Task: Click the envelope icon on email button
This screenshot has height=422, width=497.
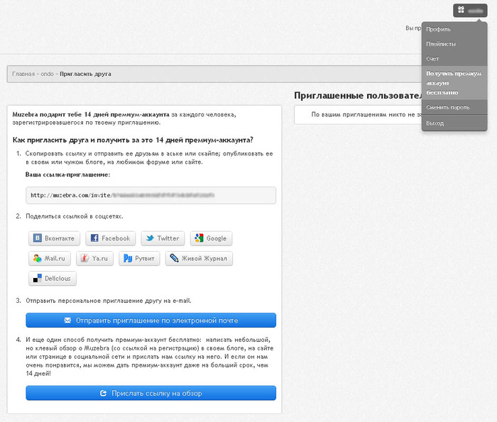Action: coord(67,321)
